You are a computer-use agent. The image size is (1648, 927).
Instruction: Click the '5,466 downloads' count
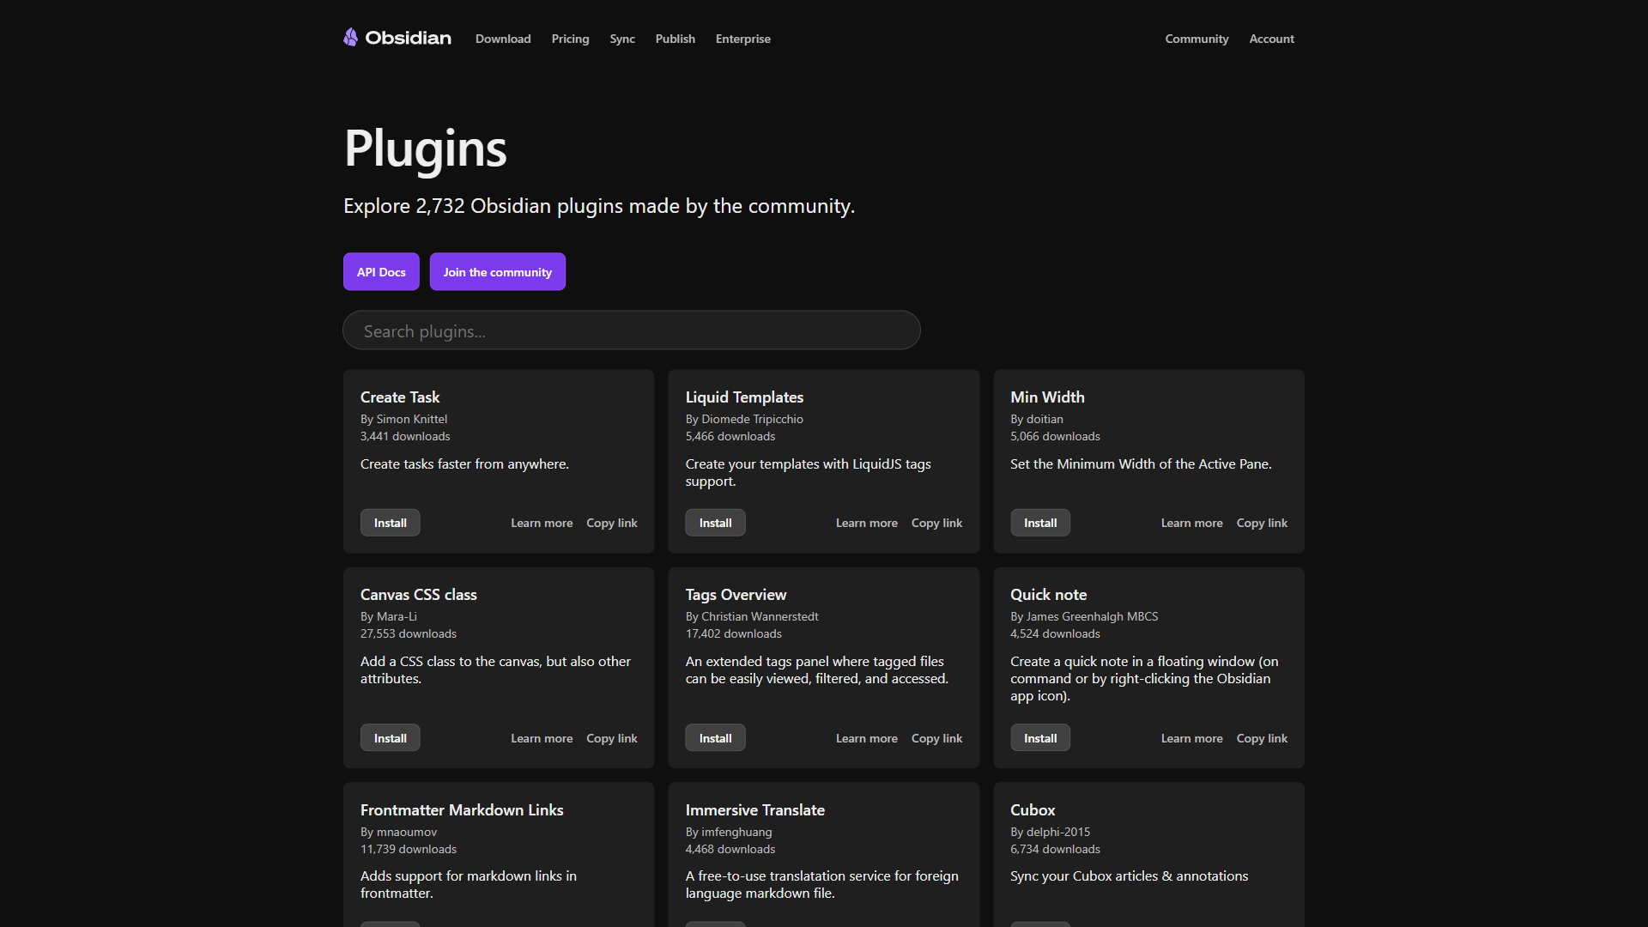coord(730,436)
